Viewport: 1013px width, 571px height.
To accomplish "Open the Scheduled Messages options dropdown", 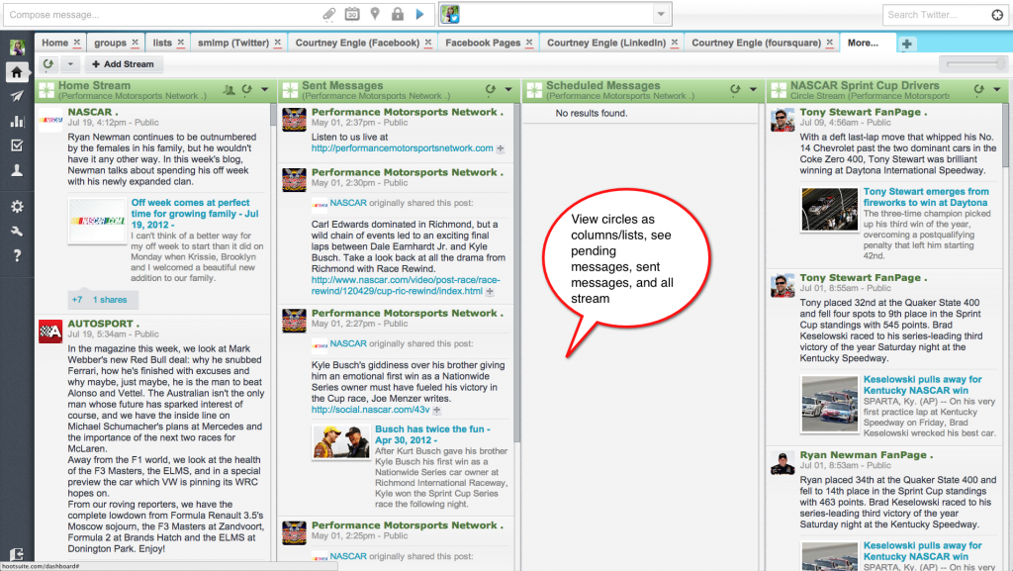I will (753, 89).
